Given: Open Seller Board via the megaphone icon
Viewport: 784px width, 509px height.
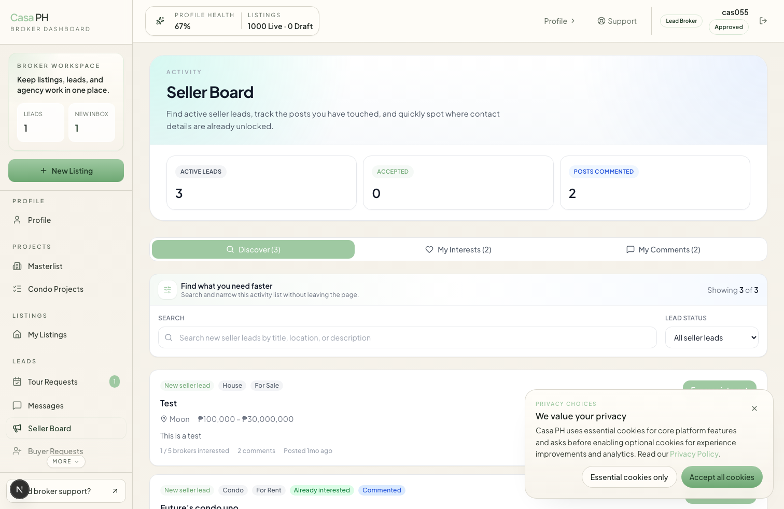Looking at the screenshot, I should (18, 428).
